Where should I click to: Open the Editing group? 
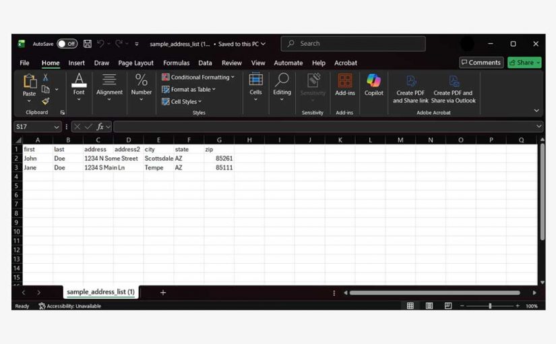(x=282, y=87)
